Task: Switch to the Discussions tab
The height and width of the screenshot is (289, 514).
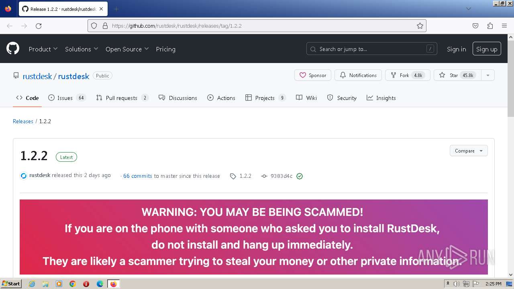Action: pos(178,98)
